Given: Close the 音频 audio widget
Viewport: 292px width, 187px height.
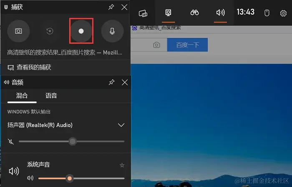Looking at the screenshot, I should coord(125,82).
